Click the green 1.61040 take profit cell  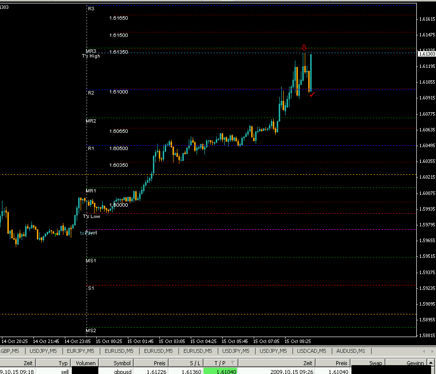[220, 372]
